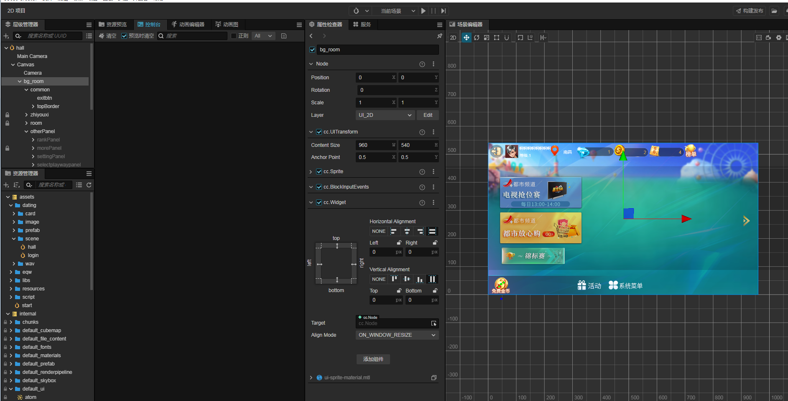This screenshot has height=401, width=788.
Task: Open the Align Mode ON_WINDOW_RESIZE dropdown
Action: pyautogui.click(x=397, y=335)
